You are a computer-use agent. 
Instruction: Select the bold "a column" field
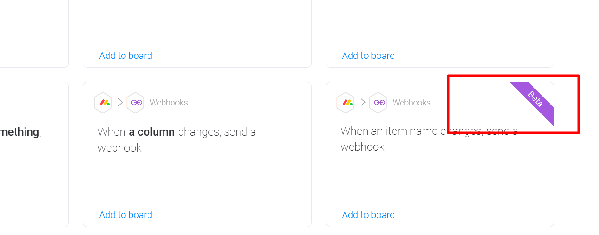coord(152,132)
